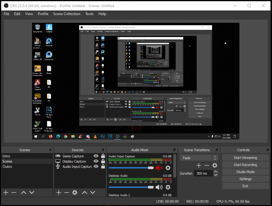Increase transition Duration with up stepper
Image resolution: width=272 pixels, height=206 pixels.
pyautogui.click(x=215, y=172)
